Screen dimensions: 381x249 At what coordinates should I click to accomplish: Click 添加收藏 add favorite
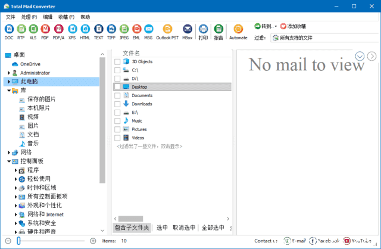point(293,26)
